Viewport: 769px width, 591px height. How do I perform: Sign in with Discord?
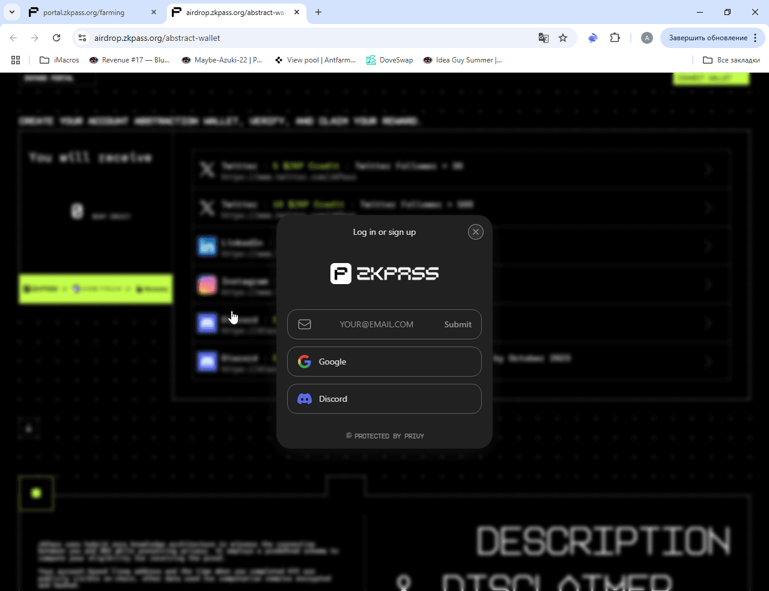384,399
